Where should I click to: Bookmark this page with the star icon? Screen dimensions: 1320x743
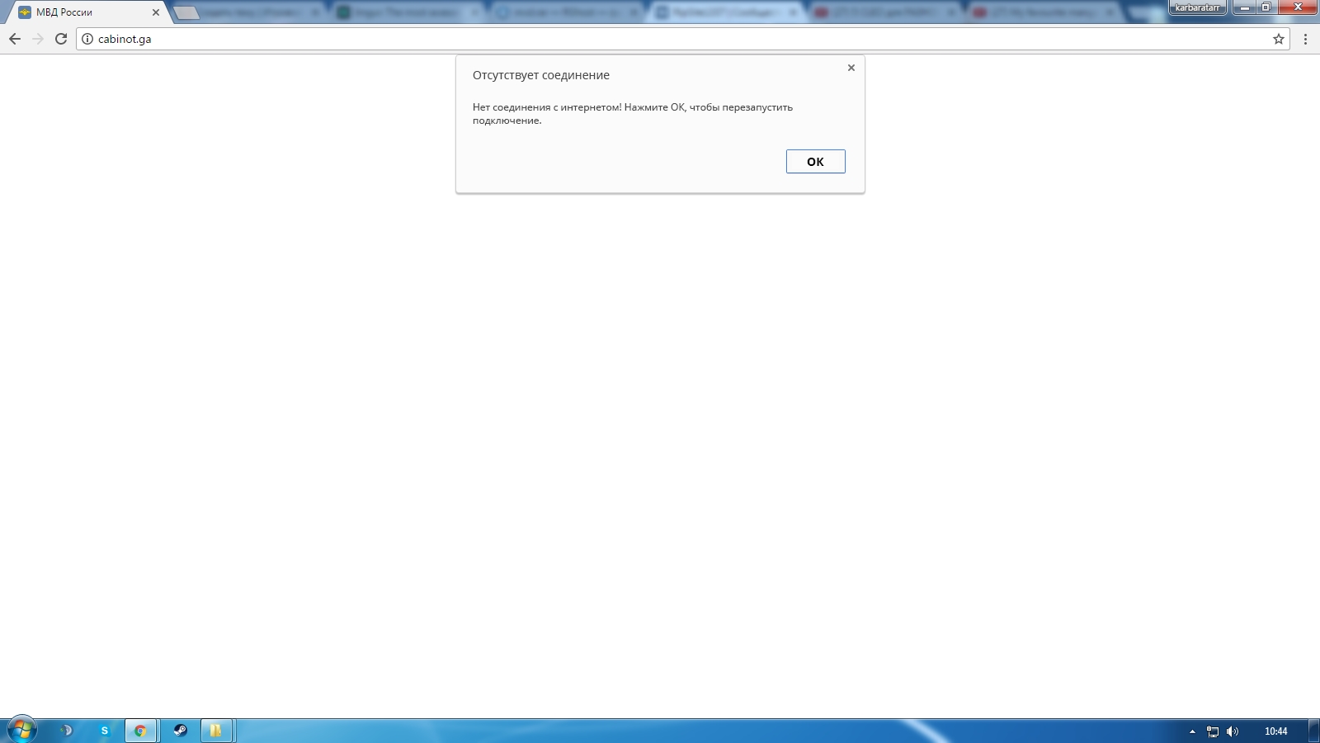coord(1279,39)
